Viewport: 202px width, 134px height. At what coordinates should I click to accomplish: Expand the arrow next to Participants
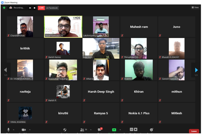91,130
